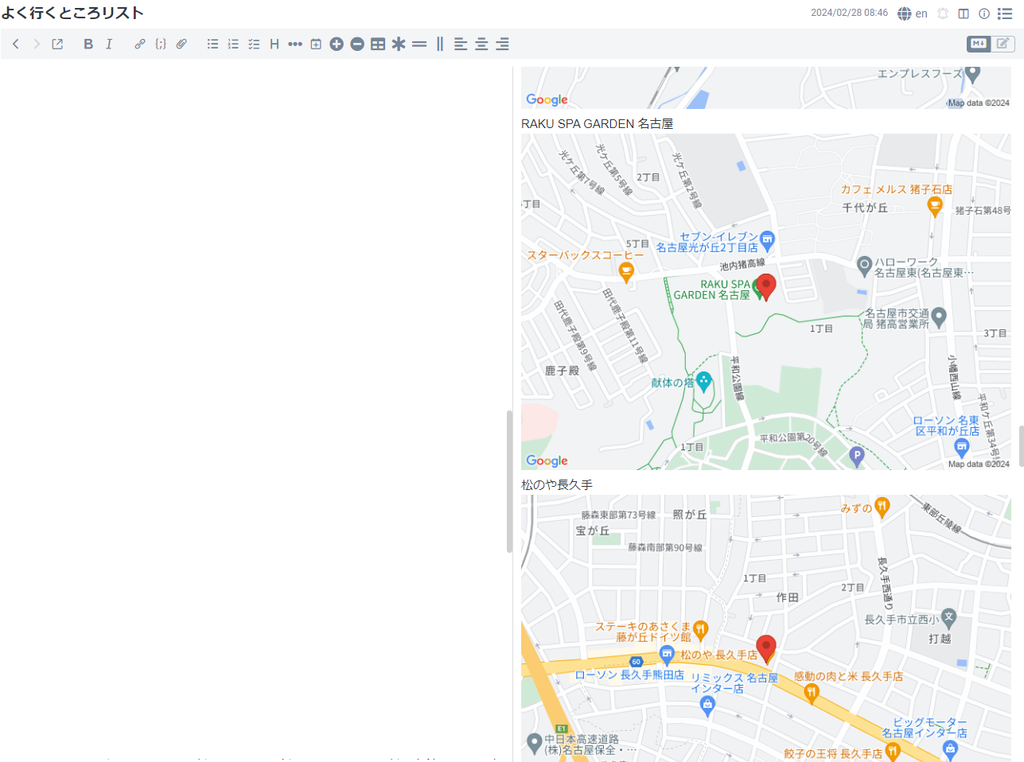1024x762 pixels.
Task: Open note in external editor
Action: click(57, 44)
